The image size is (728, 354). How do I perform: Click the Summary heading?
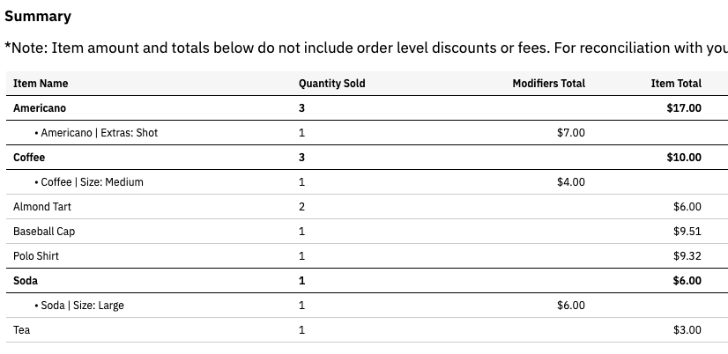(x=38, y=16)
